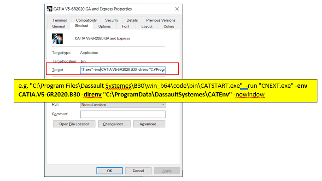This screenshot has width=322, height=181.
Task: Click the Open File Location button
Action: pyautogui.click(x=74, y=124)
